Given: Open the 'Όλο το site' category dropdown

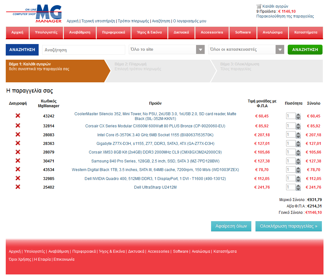Looking at the screenshot, I should (167, 49).
